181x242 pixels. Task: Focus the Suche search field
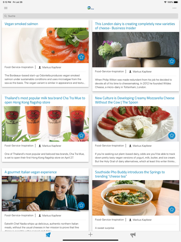[x=90, y=16]
